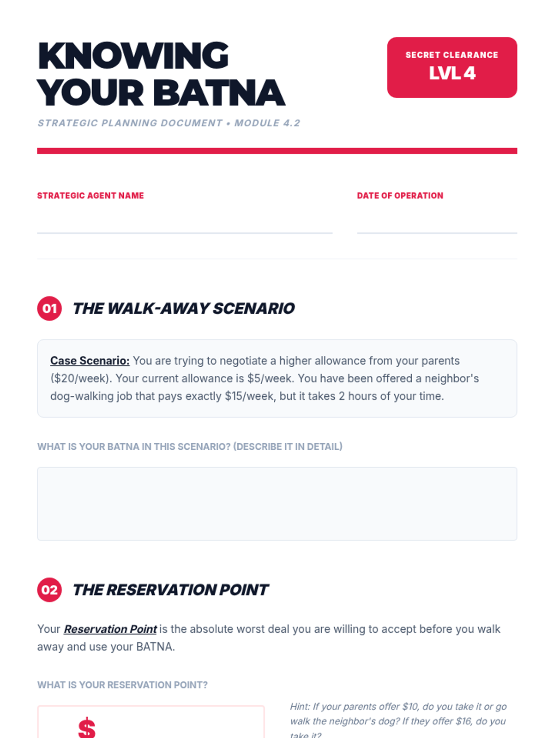Click the Secret Clearance LVL 4 badge
Image resolution: width=554 pixels, height=738 pixels.
point(452,67)
